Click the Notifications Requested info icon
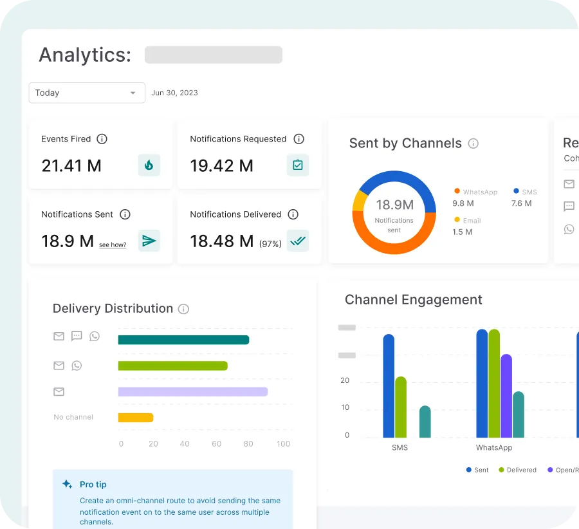Screen dimensions: 579x529 (299, 139)
